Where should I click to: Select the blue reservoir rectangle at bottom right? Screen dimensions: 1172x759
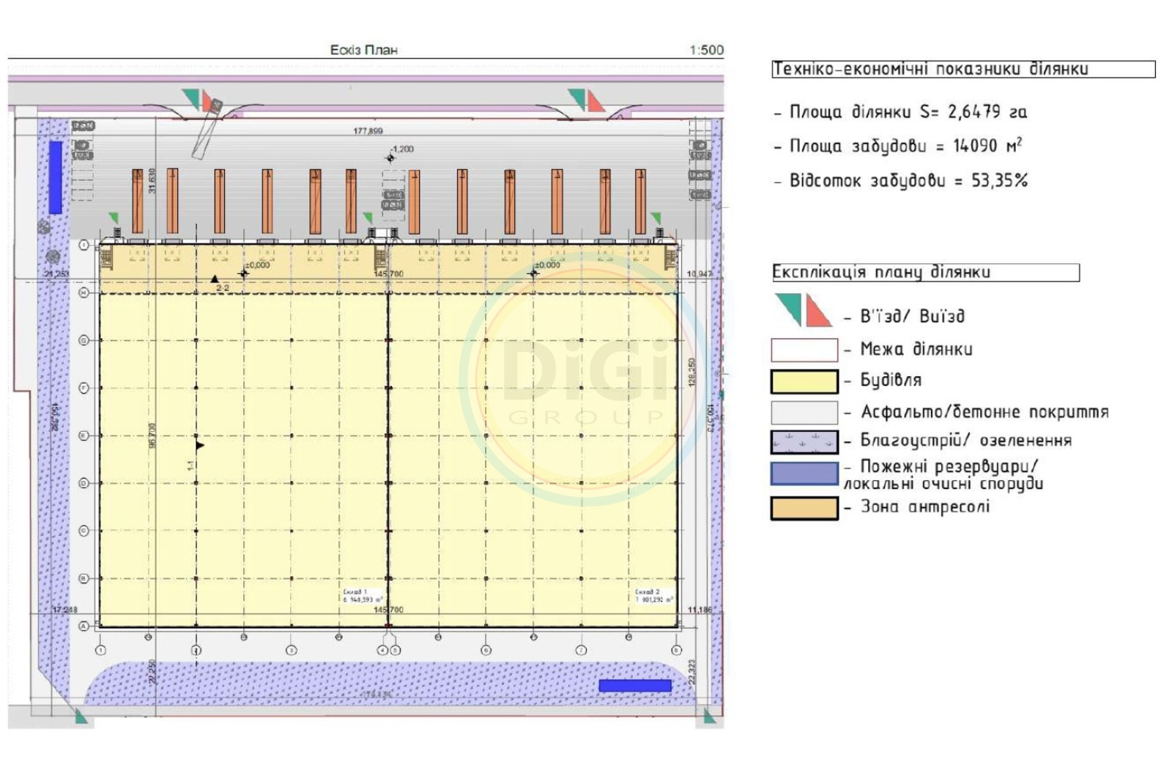click(x=635, y=686)
